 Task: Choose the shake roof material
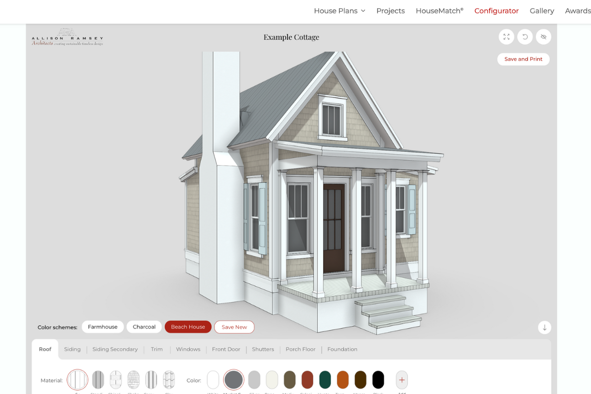click(133, 380)
